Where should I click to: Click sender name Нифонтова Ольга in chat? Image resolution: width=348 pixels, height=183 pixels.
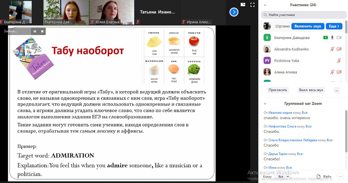(282, 126)
